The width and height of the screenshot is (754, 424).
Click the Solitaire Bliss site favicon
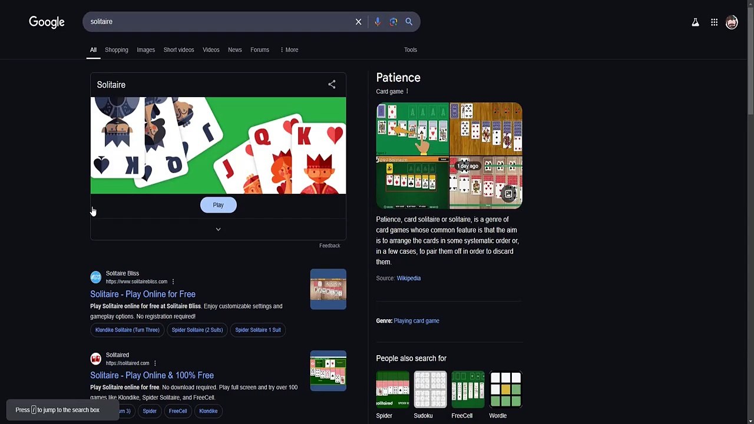(x=95, y=277)
